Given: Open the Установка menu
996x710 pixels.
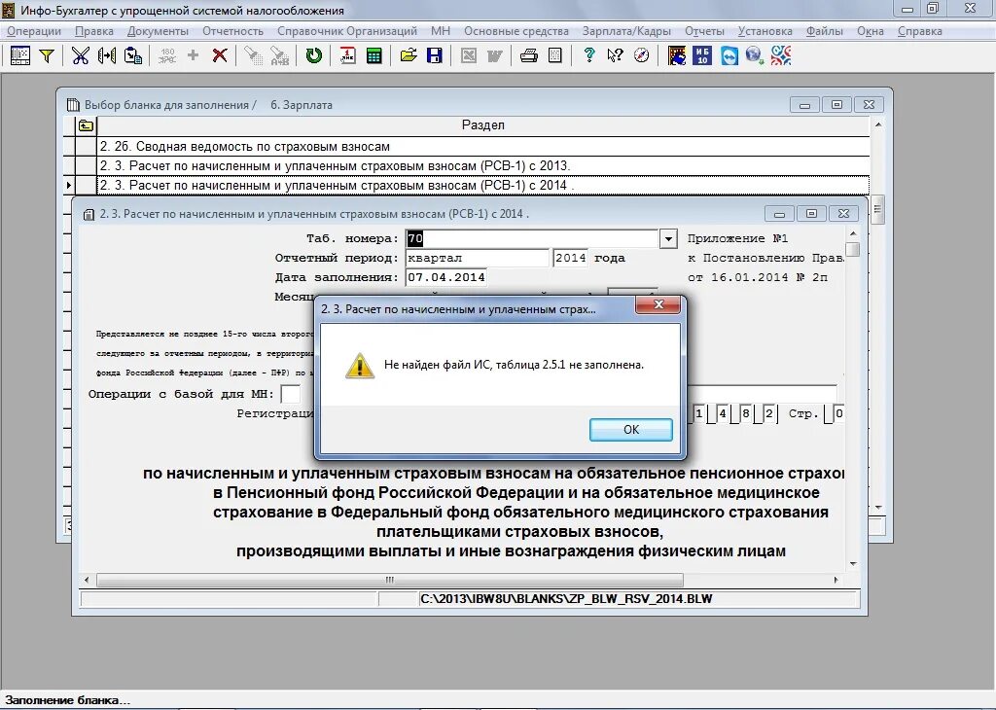Looking at the screenshot, I should (765, 31).
